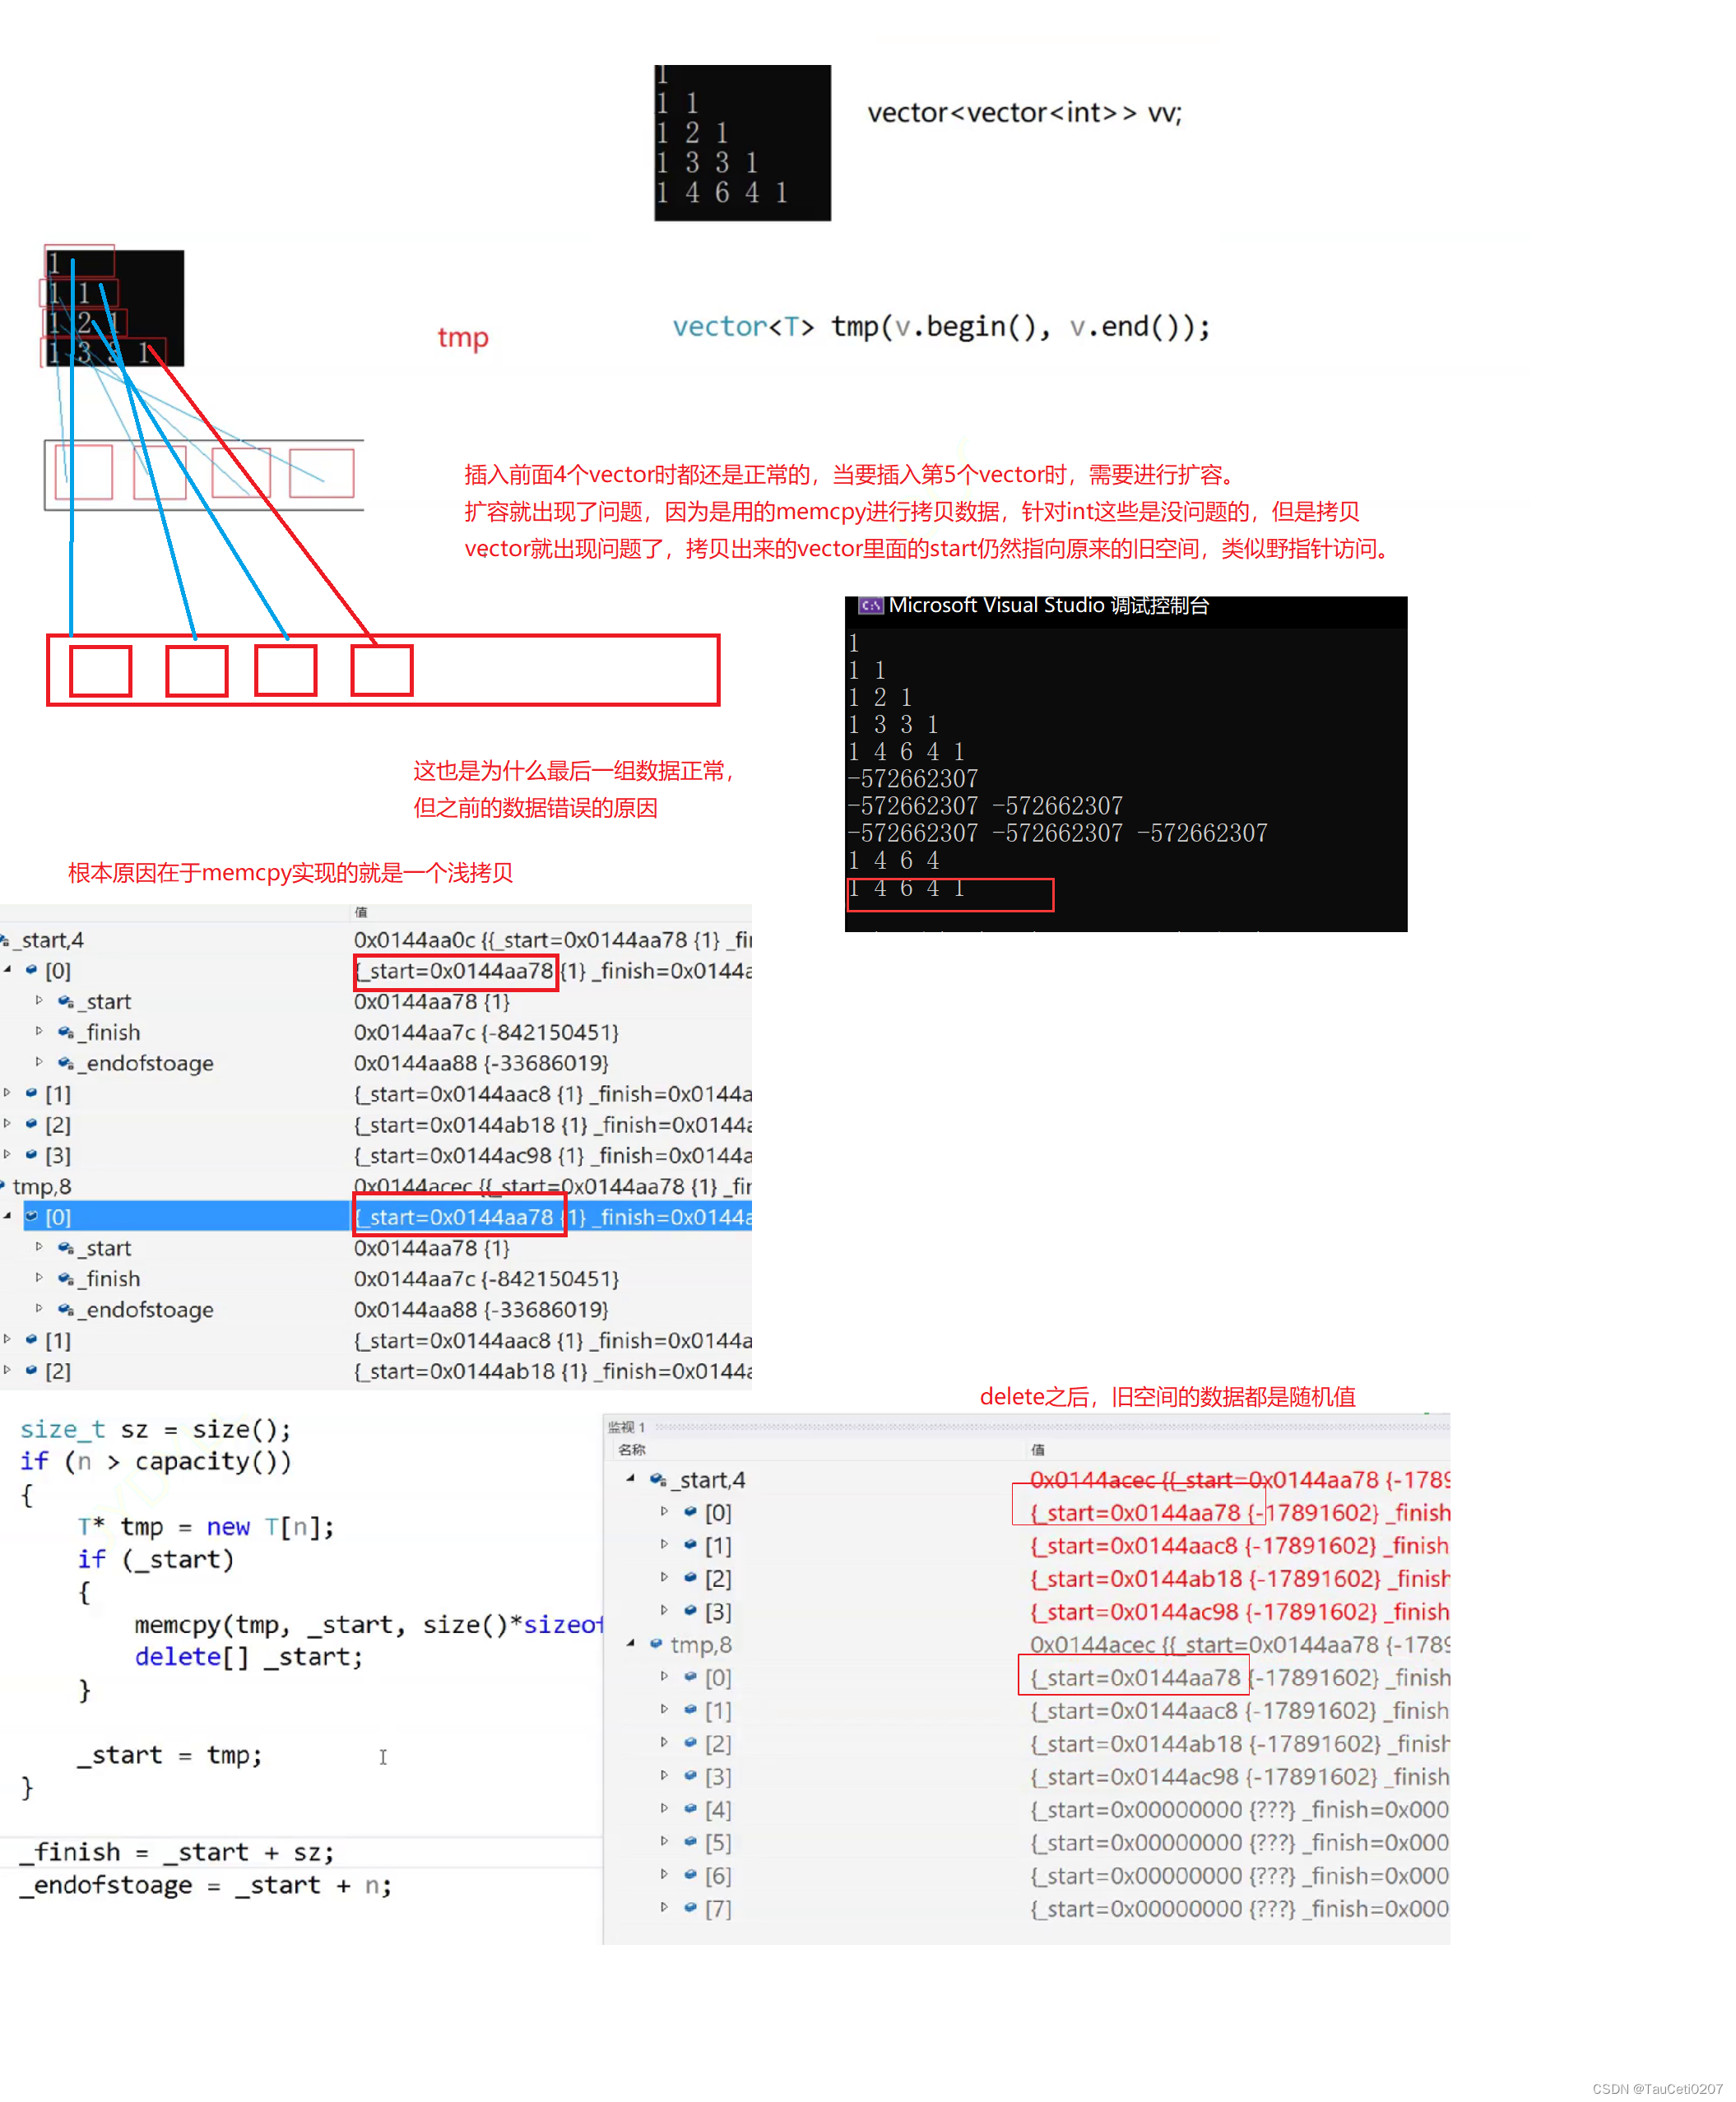This screenshot has height=2102, width=1736.
Task: Select the _start,4 row in the left watch list
Action: [x=376, y=940]
